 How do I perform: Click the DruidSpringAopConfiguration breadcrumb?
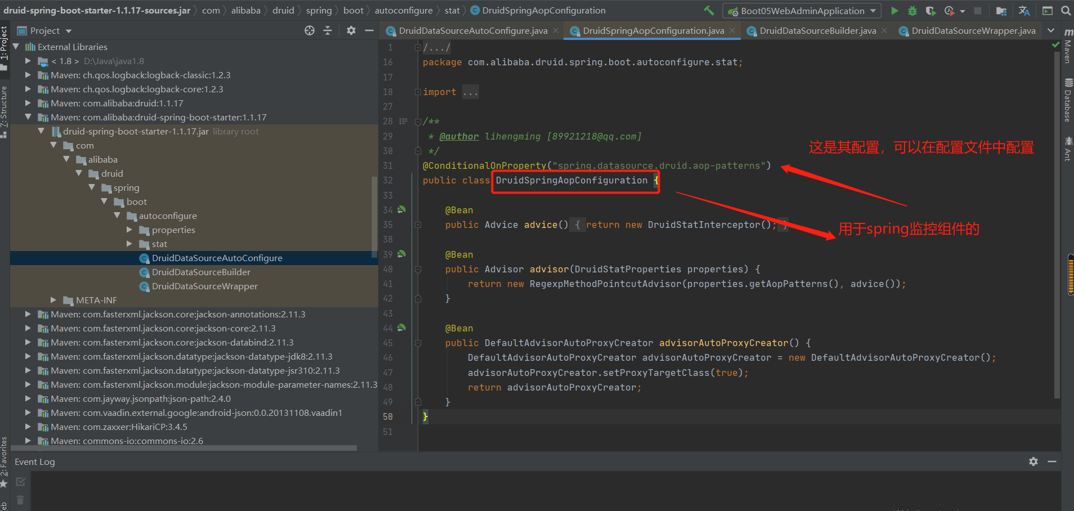[538, 10]
